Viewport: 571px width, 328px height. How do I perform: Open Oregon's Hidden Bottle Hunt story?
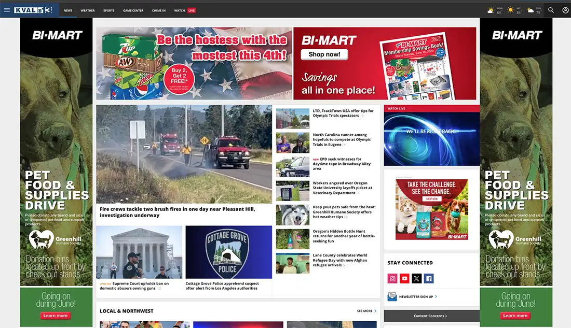pyautogui.click(x=344, y=236)
